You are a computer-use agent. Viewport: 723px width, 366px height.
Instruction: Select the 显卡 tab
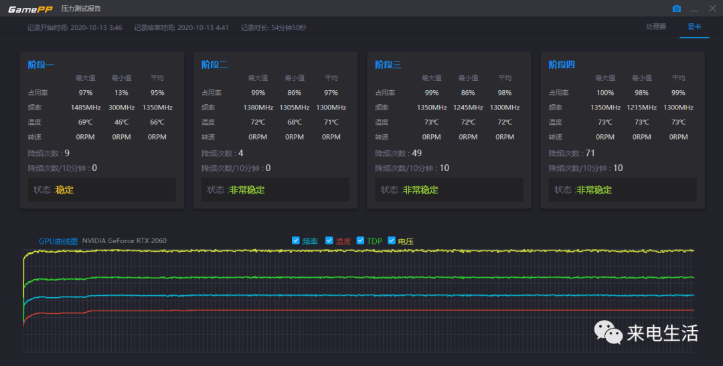pos(694,27)
